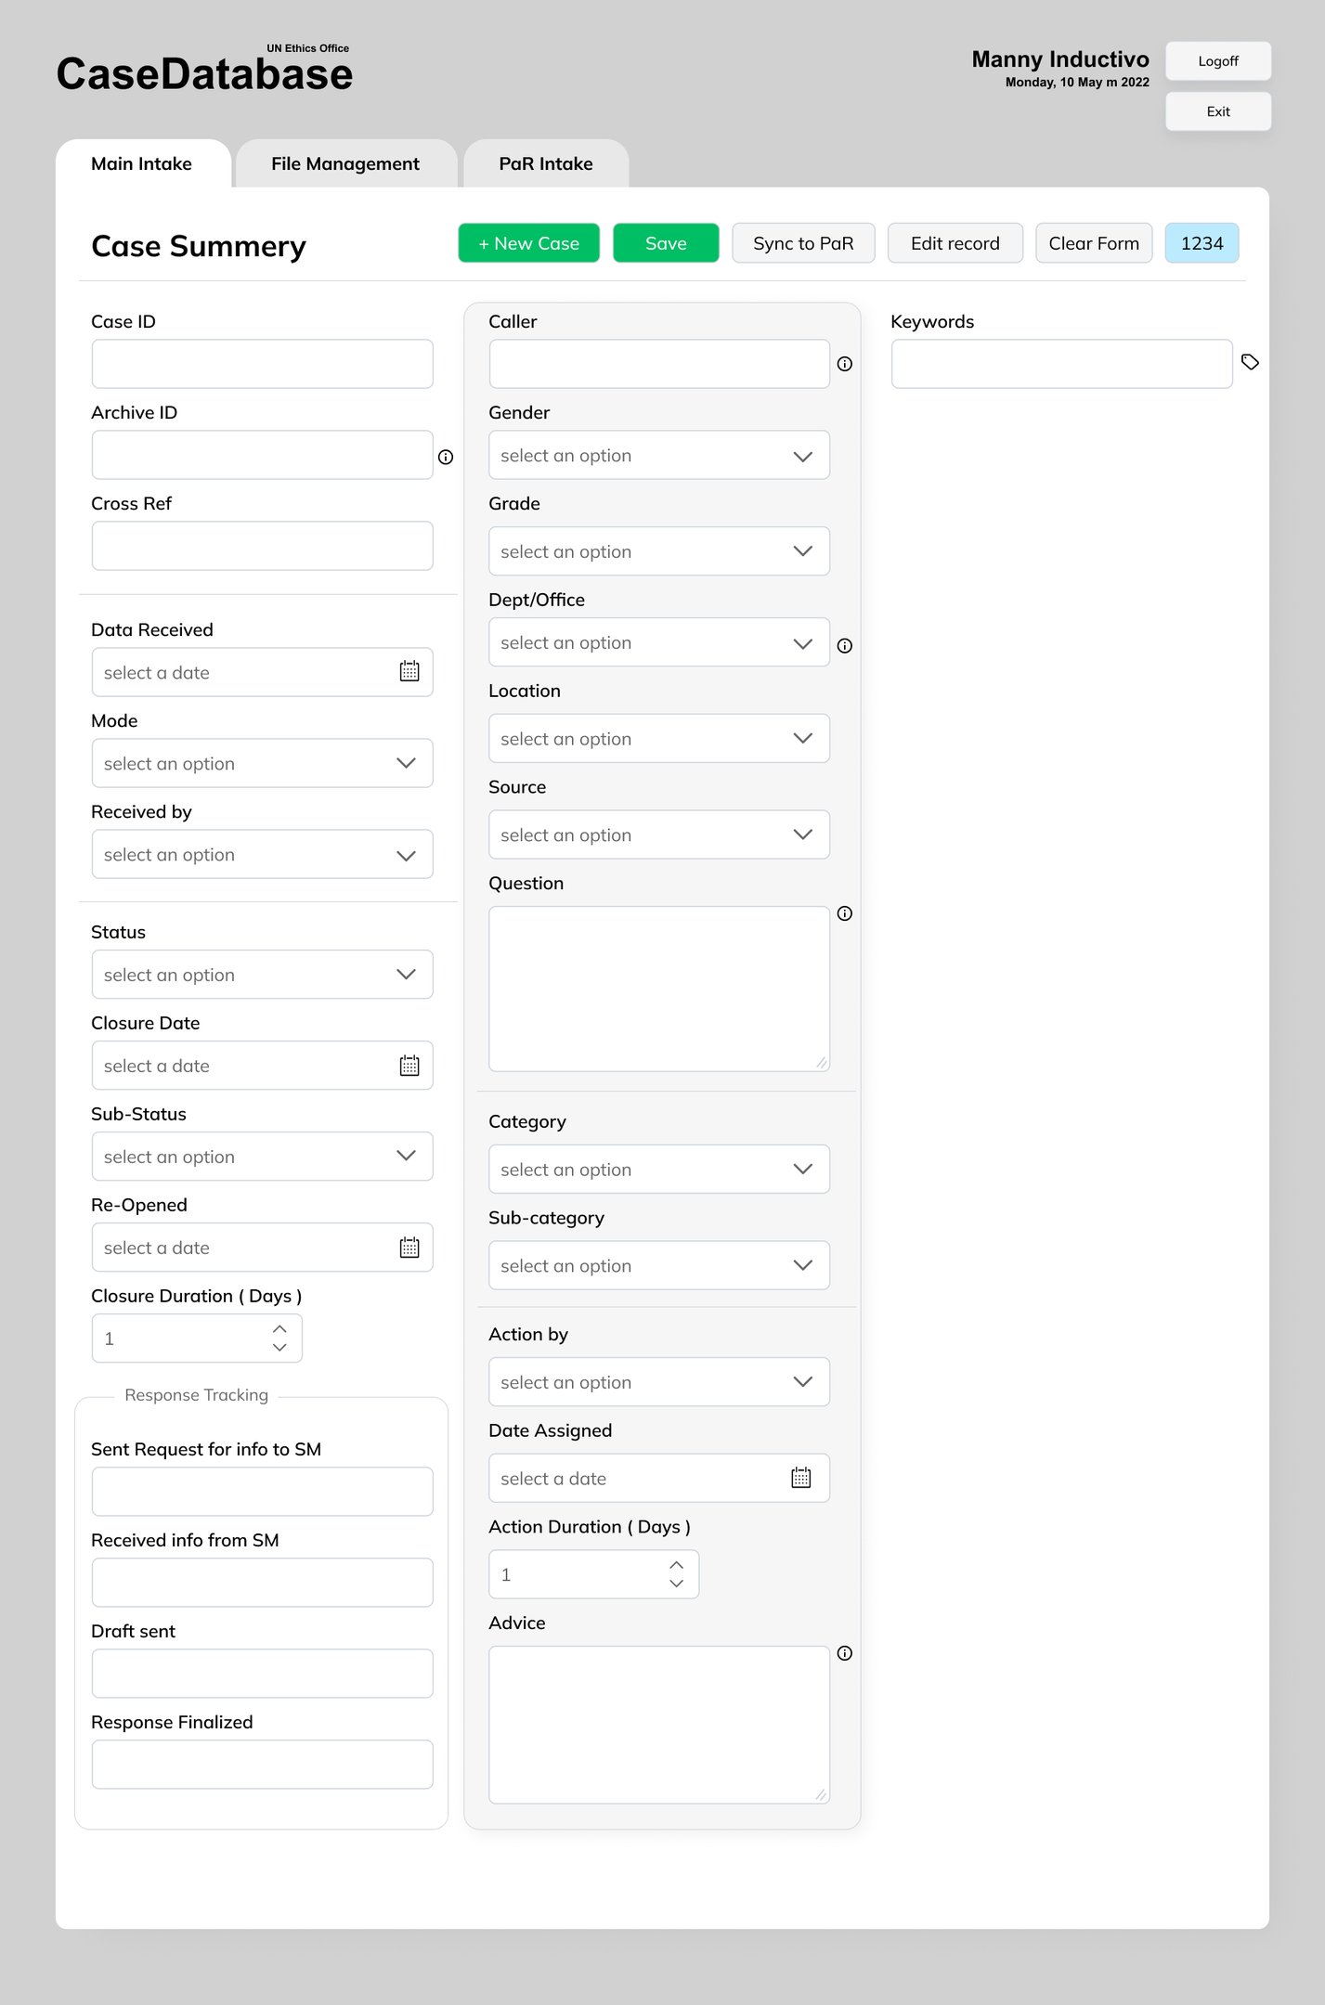The height and width of the screenshot is (2005, 1325).
Task: Click the Re-Opened calendar icon
Action: tap(409, 1247)
